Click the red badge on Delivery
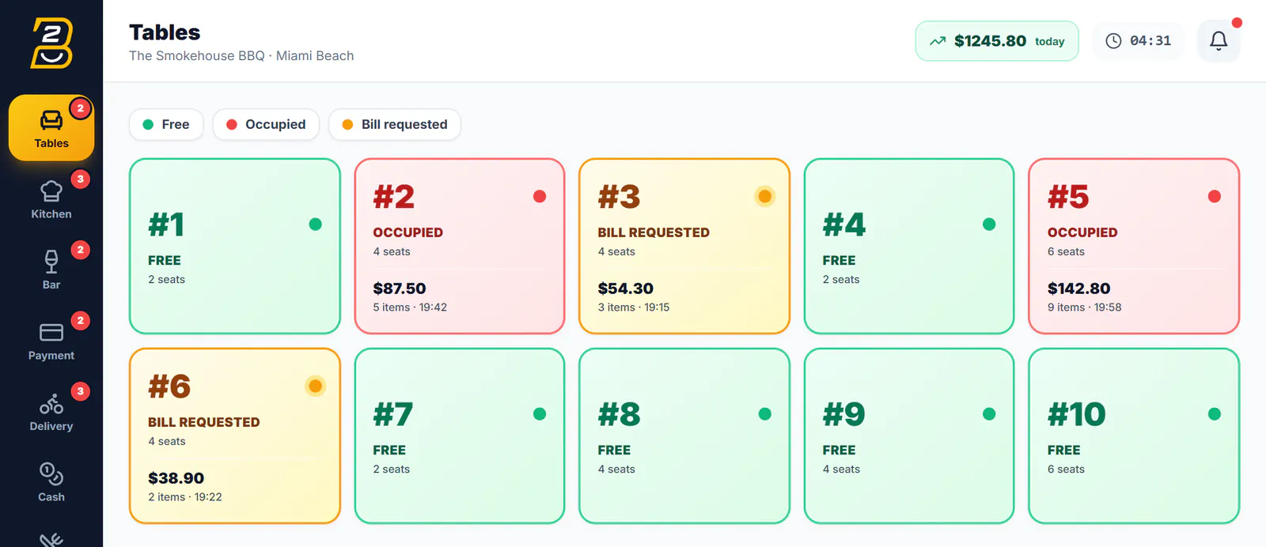Image resolution: width=1266 pixels, height=547 pixels. coord(80,391)
